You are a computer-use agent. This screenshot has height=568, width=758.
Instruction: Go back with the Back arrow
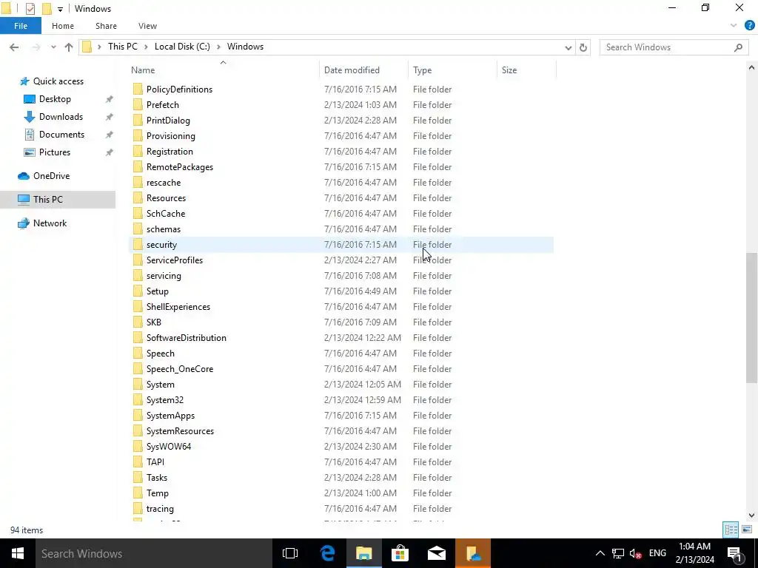(x=14, y=47)
